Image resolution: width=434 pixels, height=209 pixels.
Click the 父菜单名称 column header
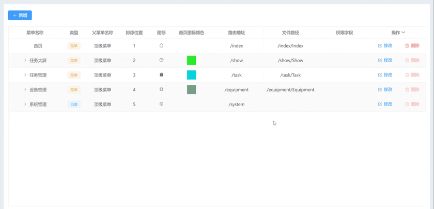click(x=103, y=33)
